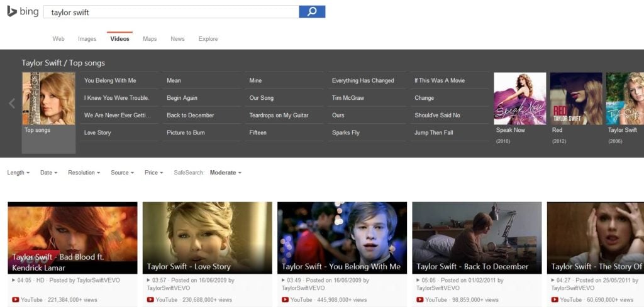Expand the Length filter dropdown
The width and height of the screenshot is (644, 307).
pos(18,173)
